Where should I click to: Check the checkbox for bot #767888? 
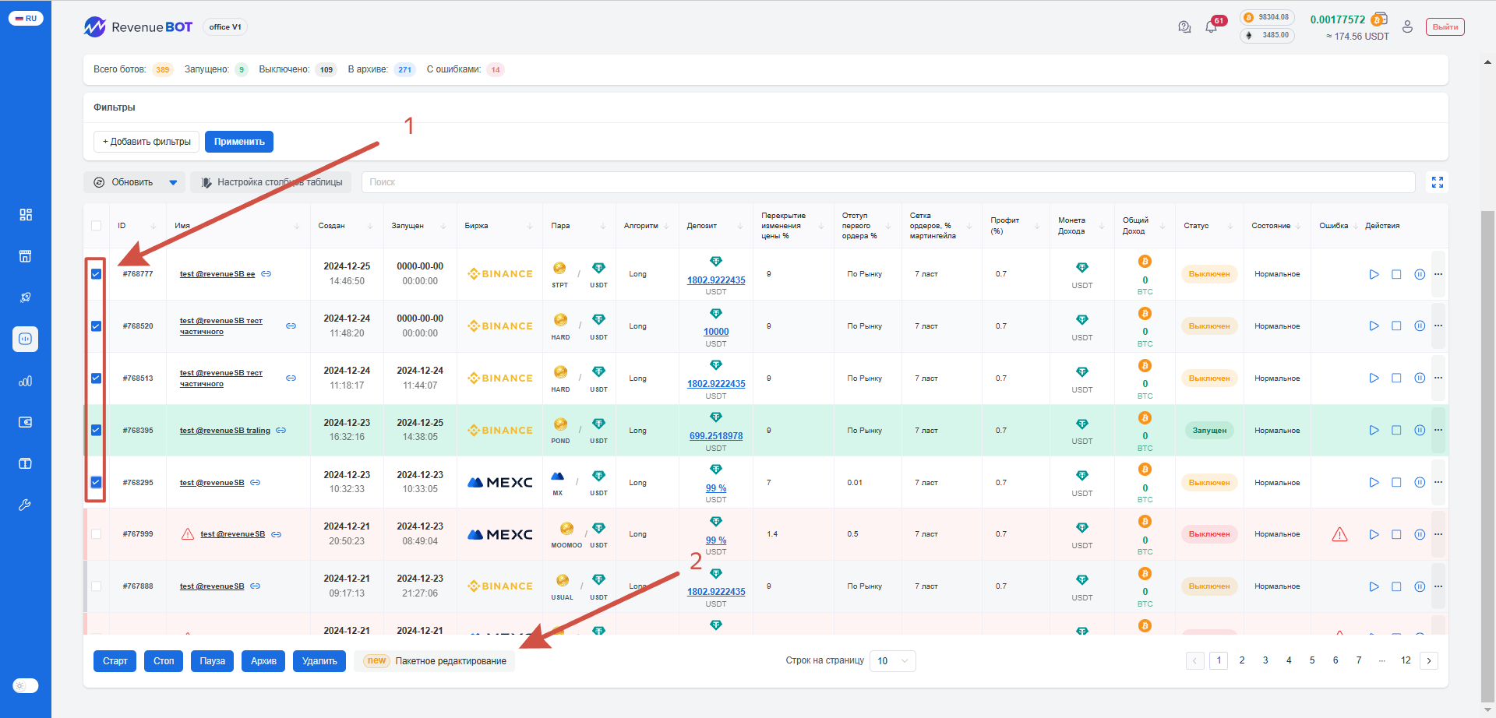click(x=97, y=586)
